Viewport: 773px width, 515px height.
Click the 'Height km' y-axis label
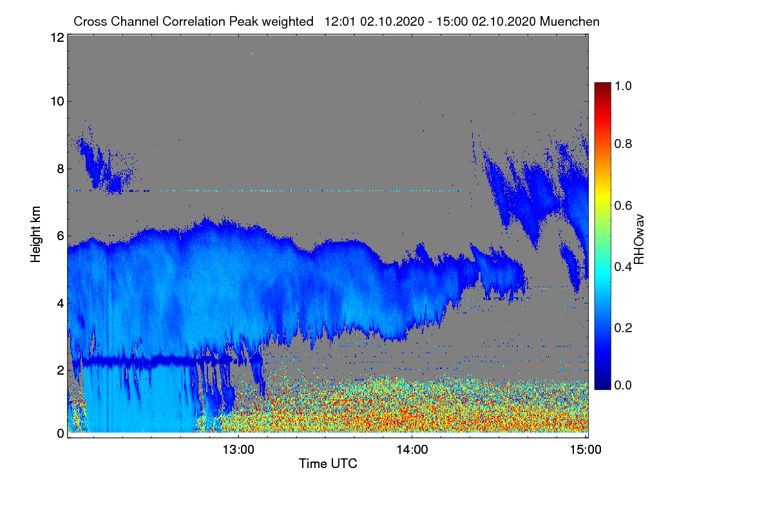point(36,234)
